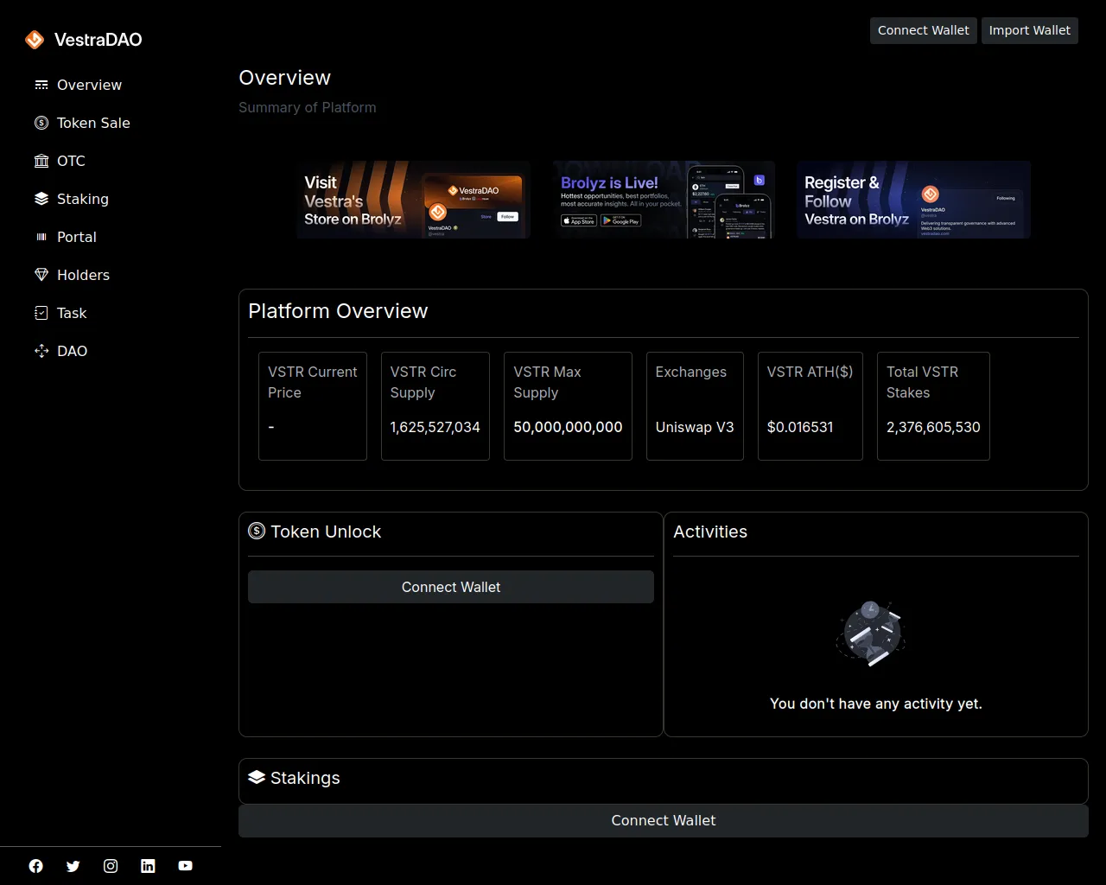Click the Stakings layers icon
Viewport: 1106px width, 885px height.
(257, 777)
